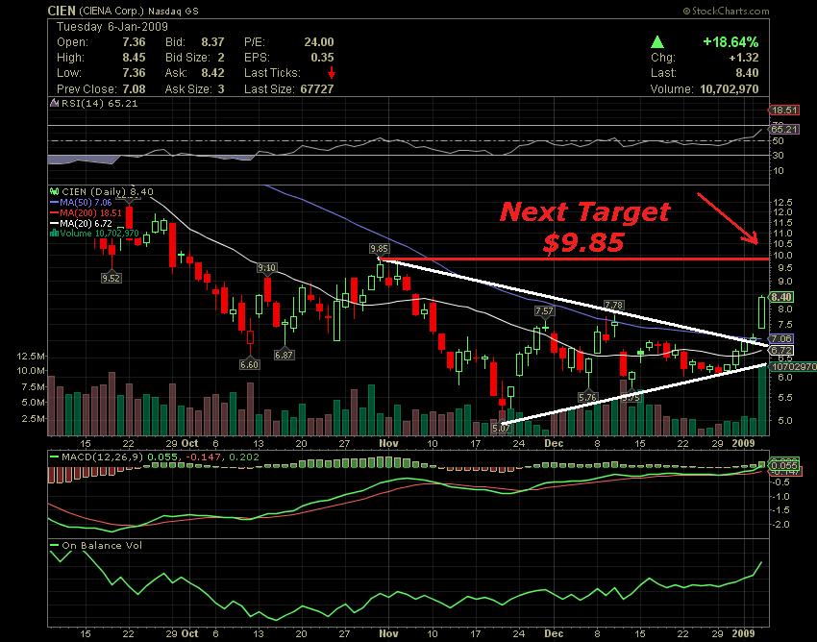Click the 65.21 tag on the RSI right axis
The image size is (817, 642).
(x=783, y=129)
